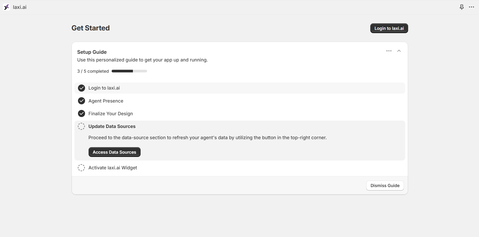Click the dashed circle next to Update Data Sources
Viewport: 479px width, 237px height.
click(81, 126)
